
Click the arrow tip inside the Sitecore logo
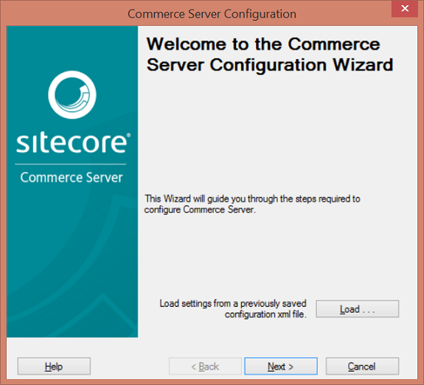(x=85, y=89)
